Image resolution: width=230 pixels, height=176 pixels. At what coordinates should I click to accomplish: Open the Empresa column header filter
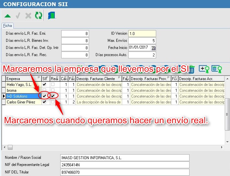39,78
